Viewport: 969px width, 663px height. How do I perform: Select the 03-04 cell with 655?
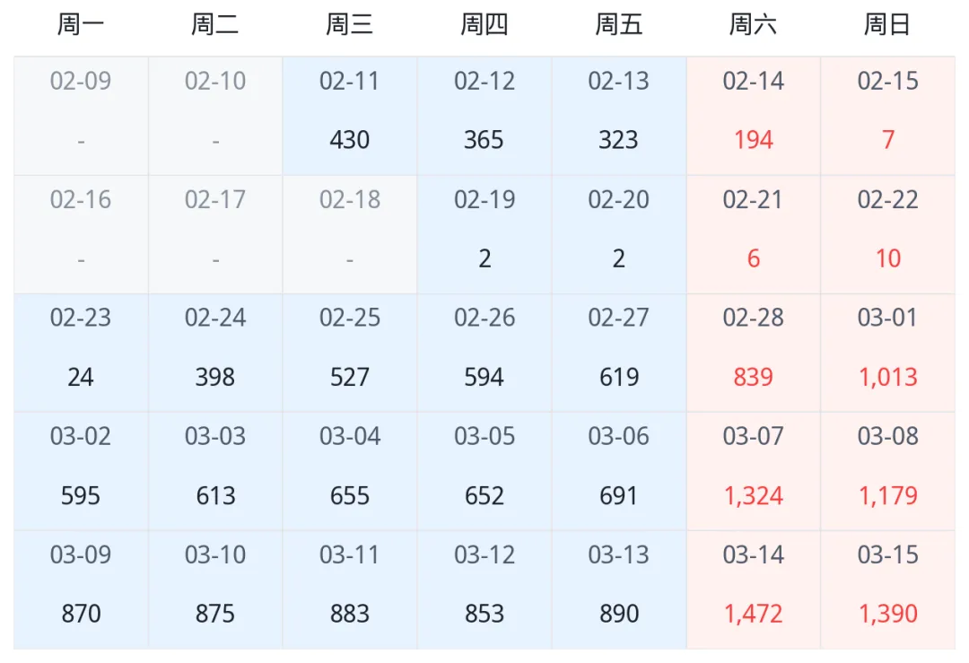[350, 471]
